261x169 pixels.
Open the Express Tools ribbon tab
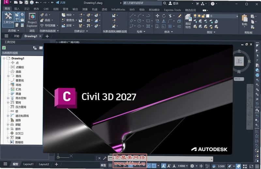[172, 10]
